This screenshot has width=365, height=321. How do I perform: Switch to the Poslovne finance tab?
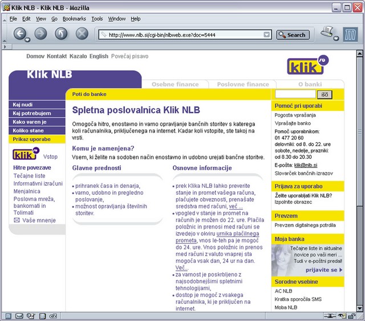pyautogui.click(x=243, y=84)
